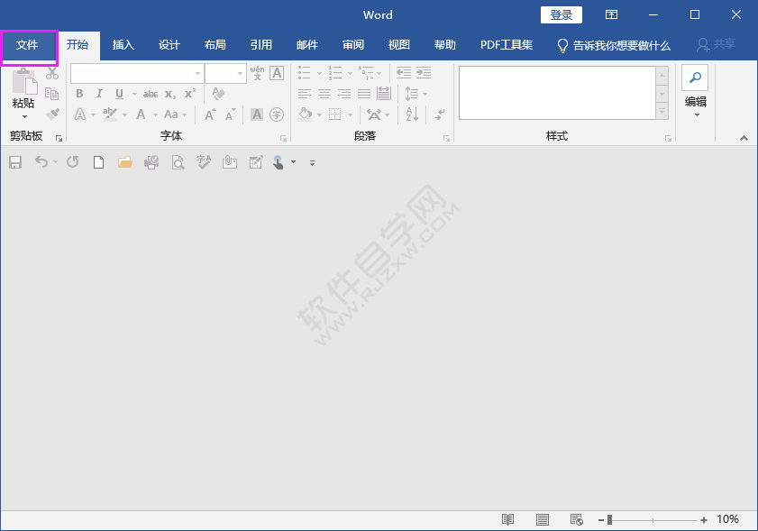Expand the borders dropdown arrow
The image size is (758, 531).
(350, 115)
